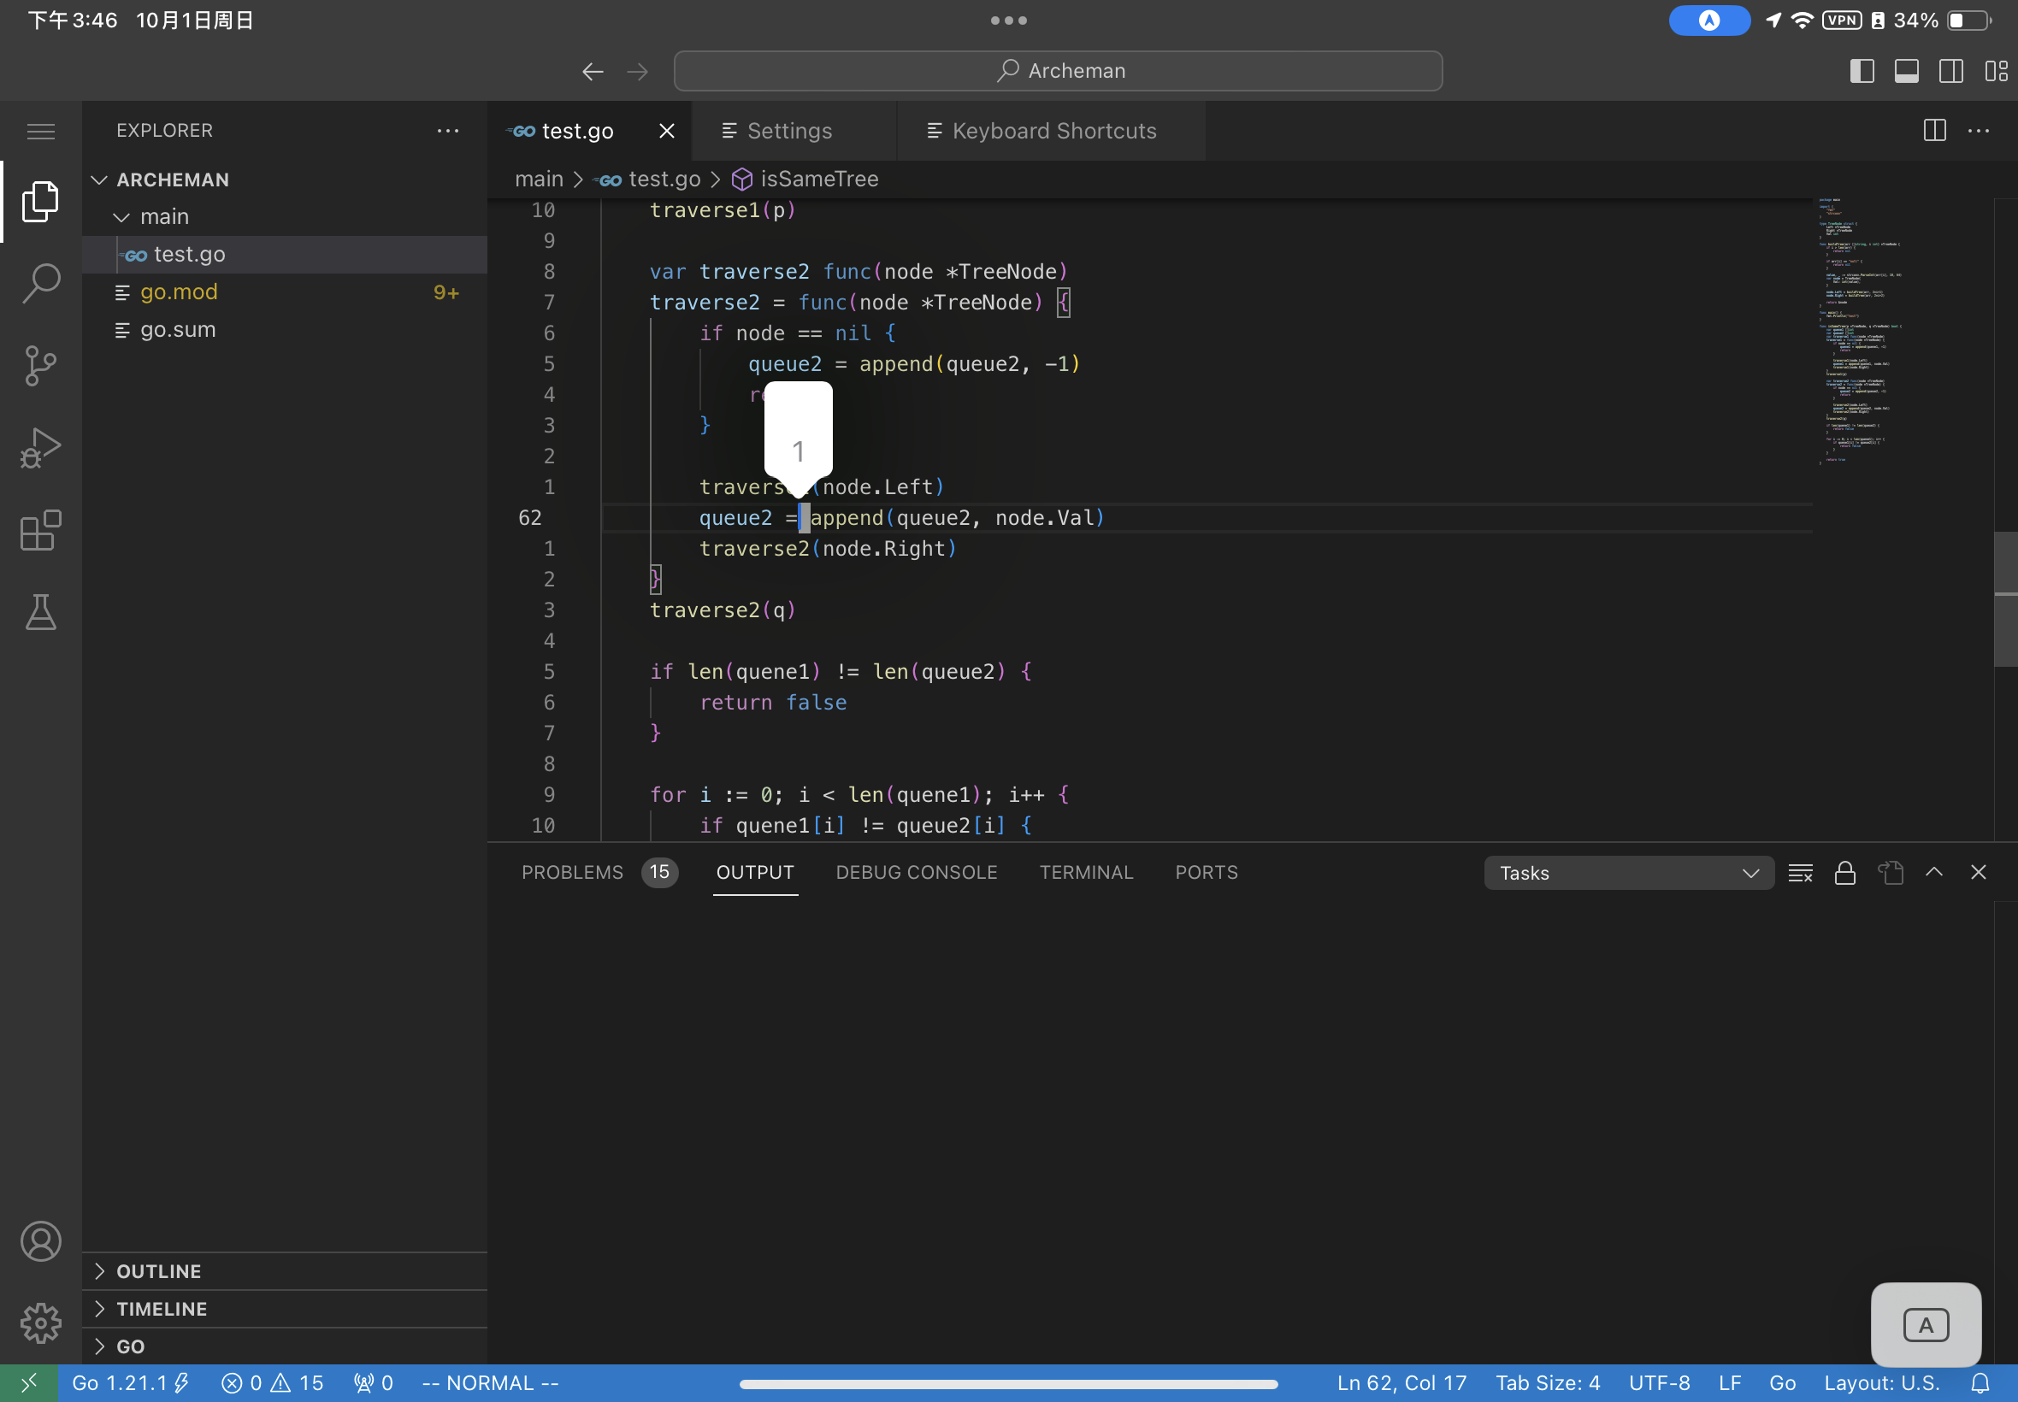Open Explorer Views and More Actions
Image resolution: width=2018 pixels, height=1402 pixels.
click(448, 131)
